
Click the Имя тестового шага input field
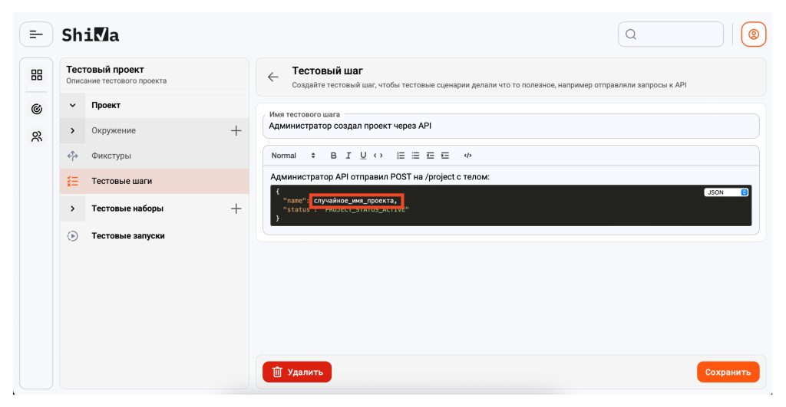(510, 126)
